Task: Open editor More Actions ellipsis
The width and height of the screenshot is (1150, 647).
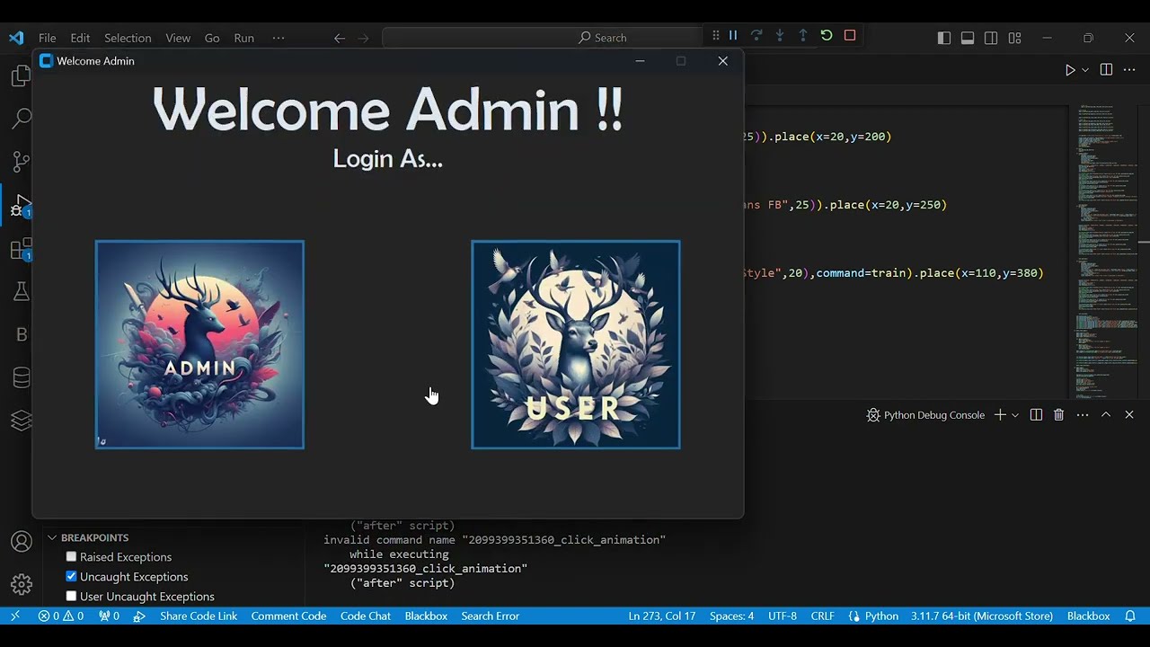Action: 1129,70
